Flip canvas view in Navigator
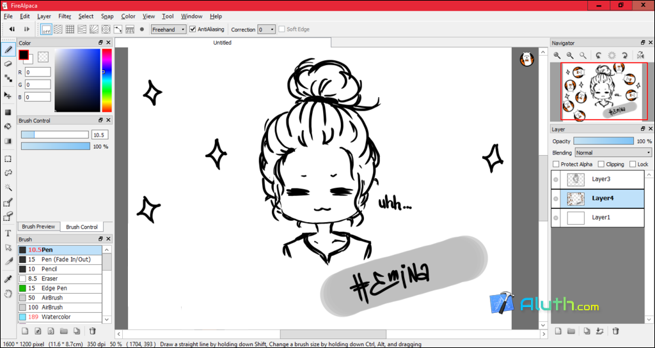 640,55
